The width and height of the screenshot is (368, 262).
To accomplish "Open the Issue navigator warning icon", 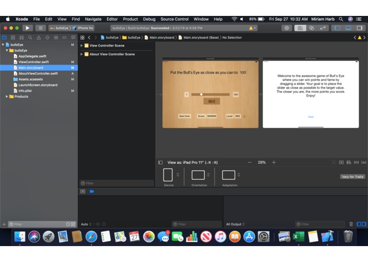I will coord(39,37).
